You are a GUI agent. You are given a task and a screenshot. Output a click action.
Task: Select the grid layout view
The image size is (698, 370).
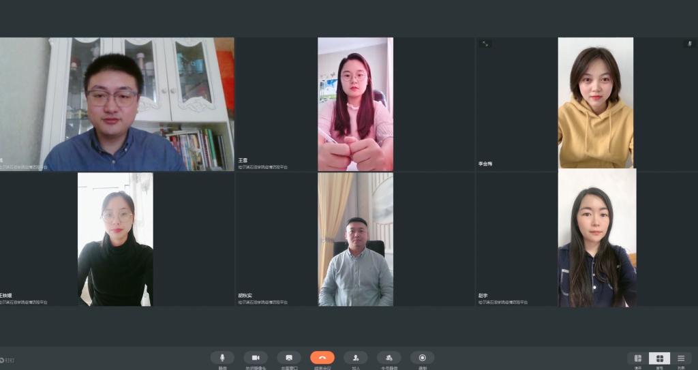click(x=659, y=358)
